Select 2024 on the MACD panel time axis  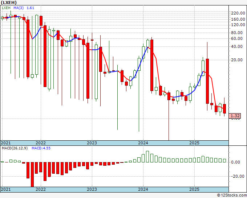coord(143,189)
